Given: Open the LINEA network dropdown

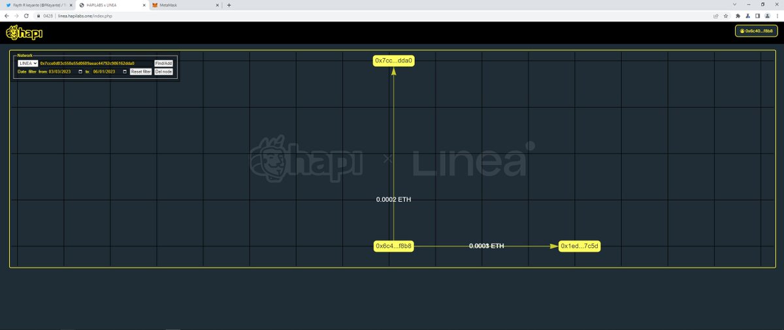Looking at the screenshot, I should (x=27, y=63).
